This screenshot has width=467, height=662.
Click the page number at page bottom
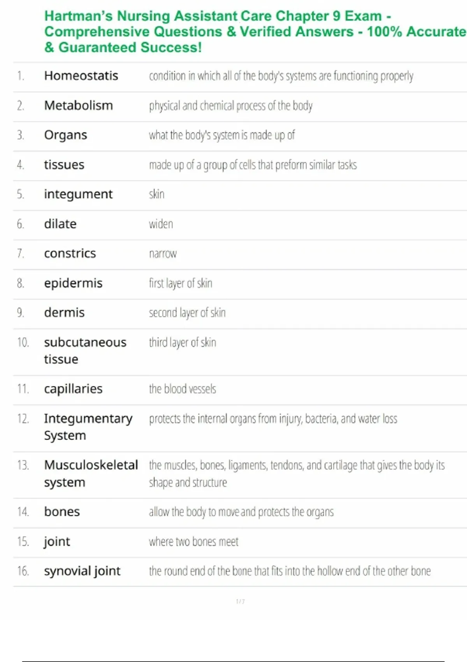pyautogui.click(x=240, y=602)
